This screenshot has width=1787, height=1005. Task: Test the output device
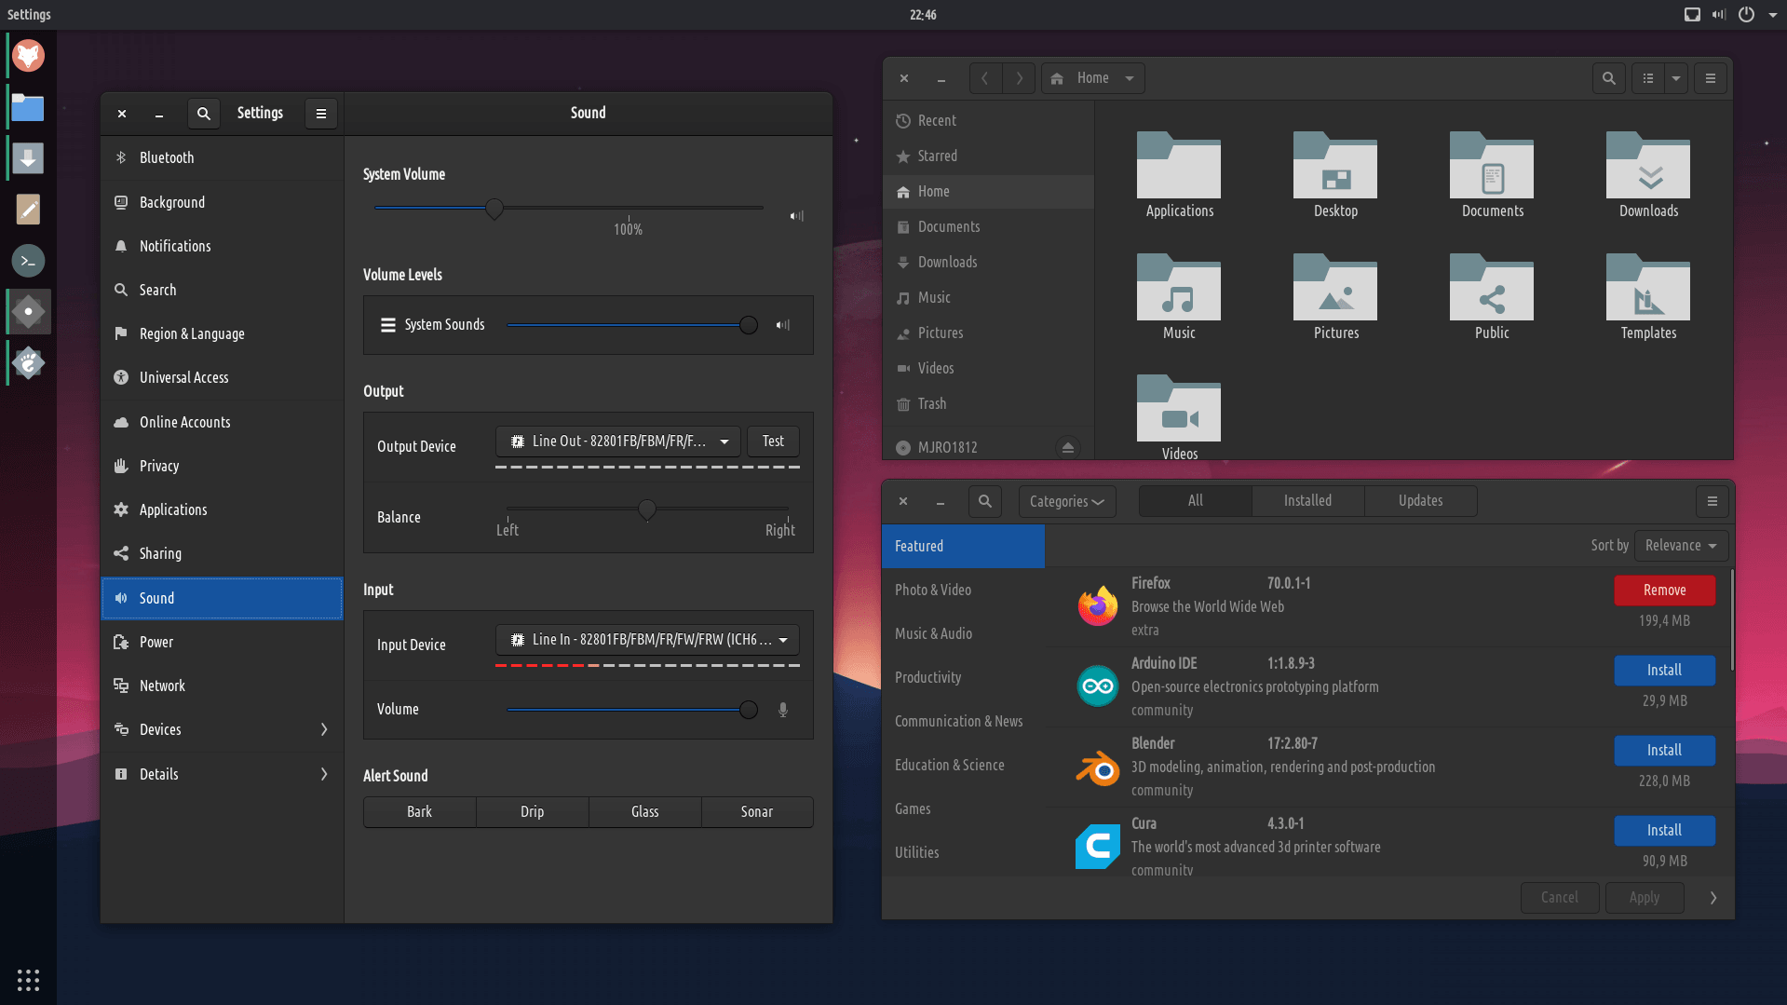[x=773, y=441]
